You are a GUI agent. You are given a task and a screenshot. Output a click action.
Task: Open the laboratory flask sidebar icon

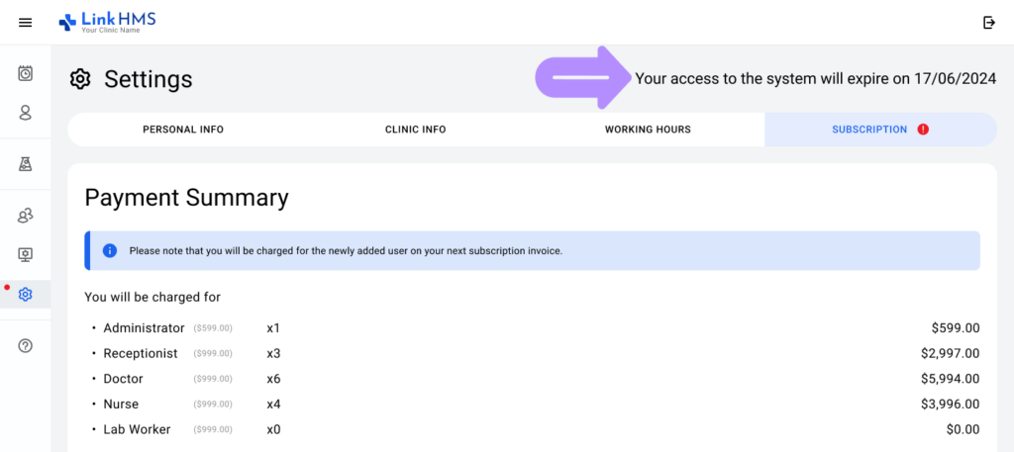coord(25,164)
